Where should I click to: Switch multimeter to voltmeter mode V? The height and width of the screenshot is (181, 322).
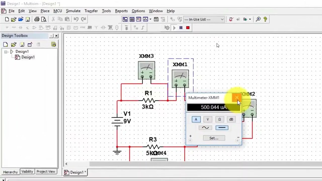click(208, 119)
